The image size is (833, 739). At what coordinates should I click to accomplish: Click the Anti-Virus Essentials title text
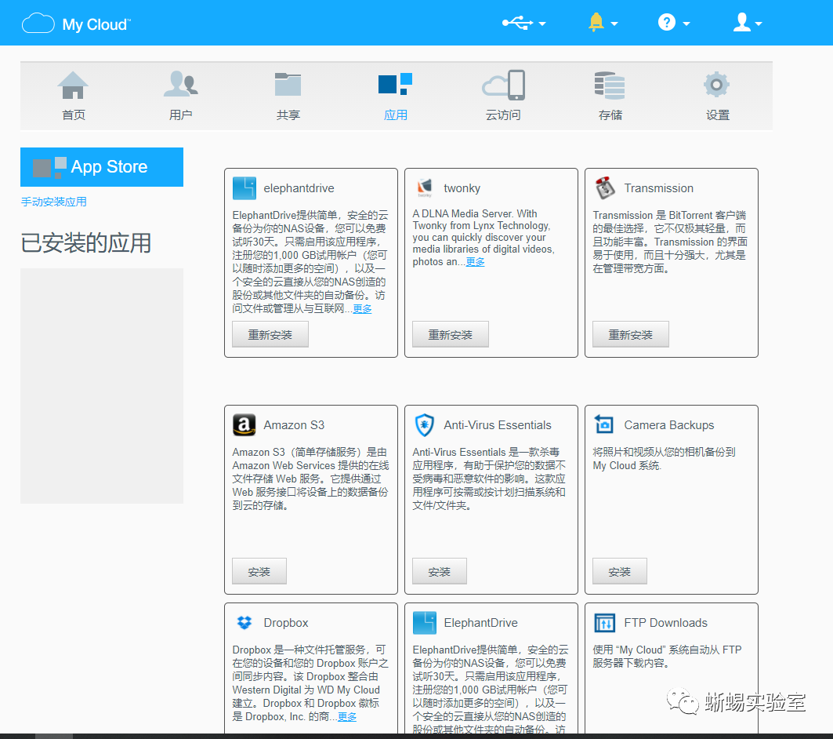pos(498,425)
